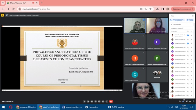Mute the participant with purple Д avatar
This screenshot has width=196, height=110.
pyautogui.click(x=188, y=76)
